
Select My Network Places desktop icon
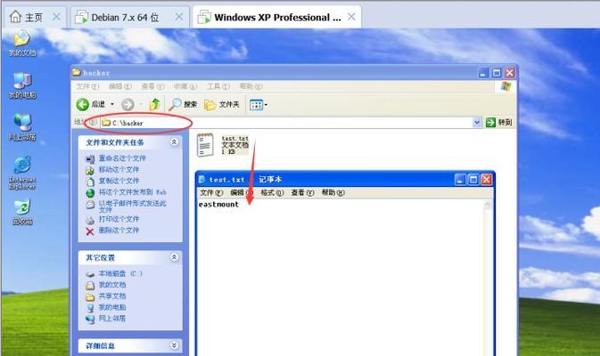coord(21,127)
